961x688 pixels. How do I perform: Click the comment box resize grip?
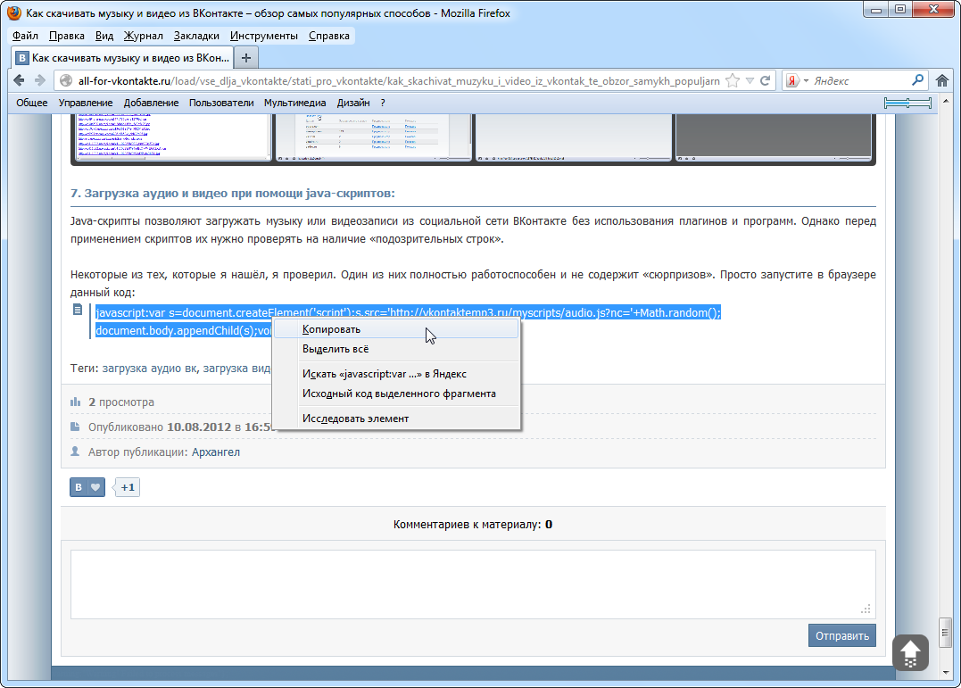[866, 609]
